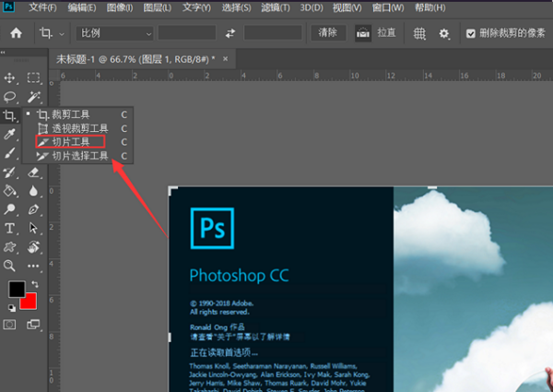
Task: Select the Eraser tool
Action: (33, 172)
